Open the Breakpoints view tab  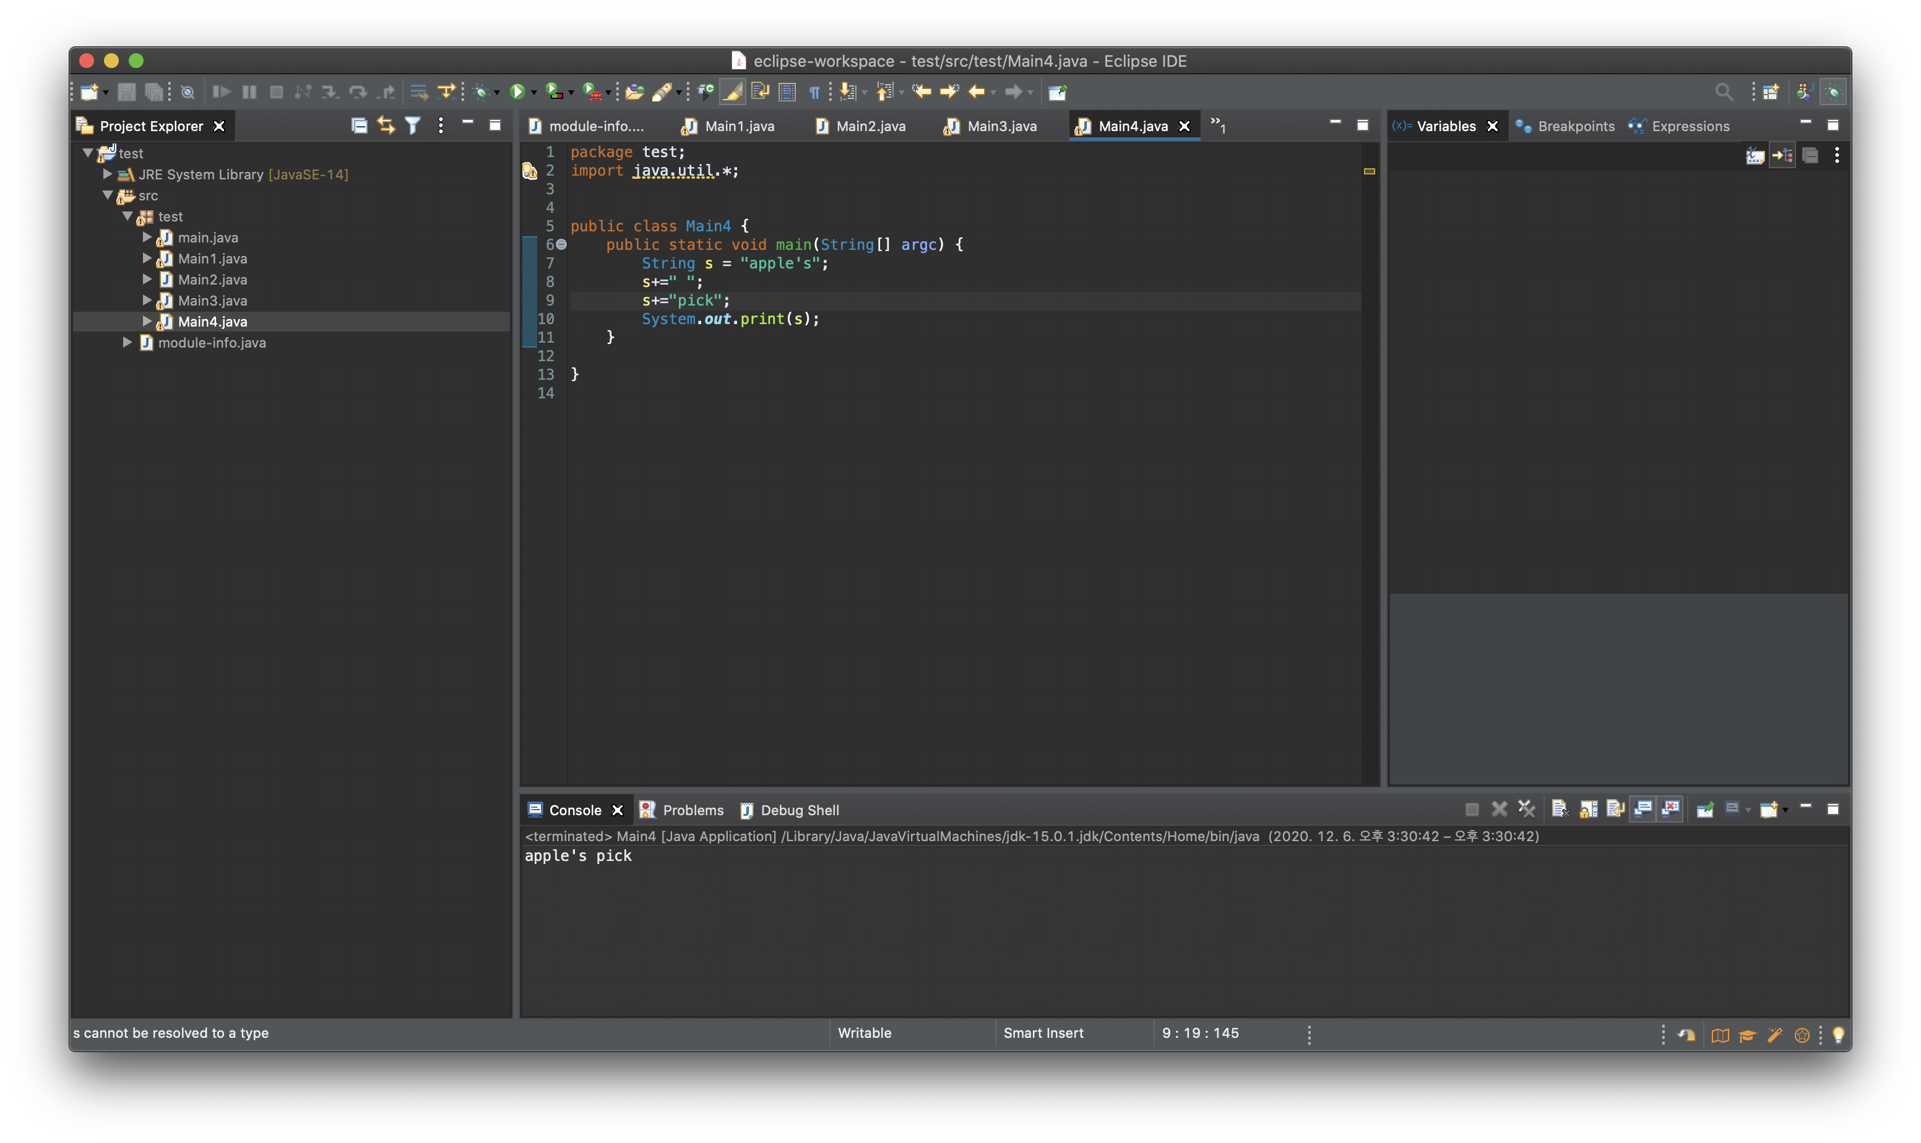pyautogui.click(x=1575, y=126)
